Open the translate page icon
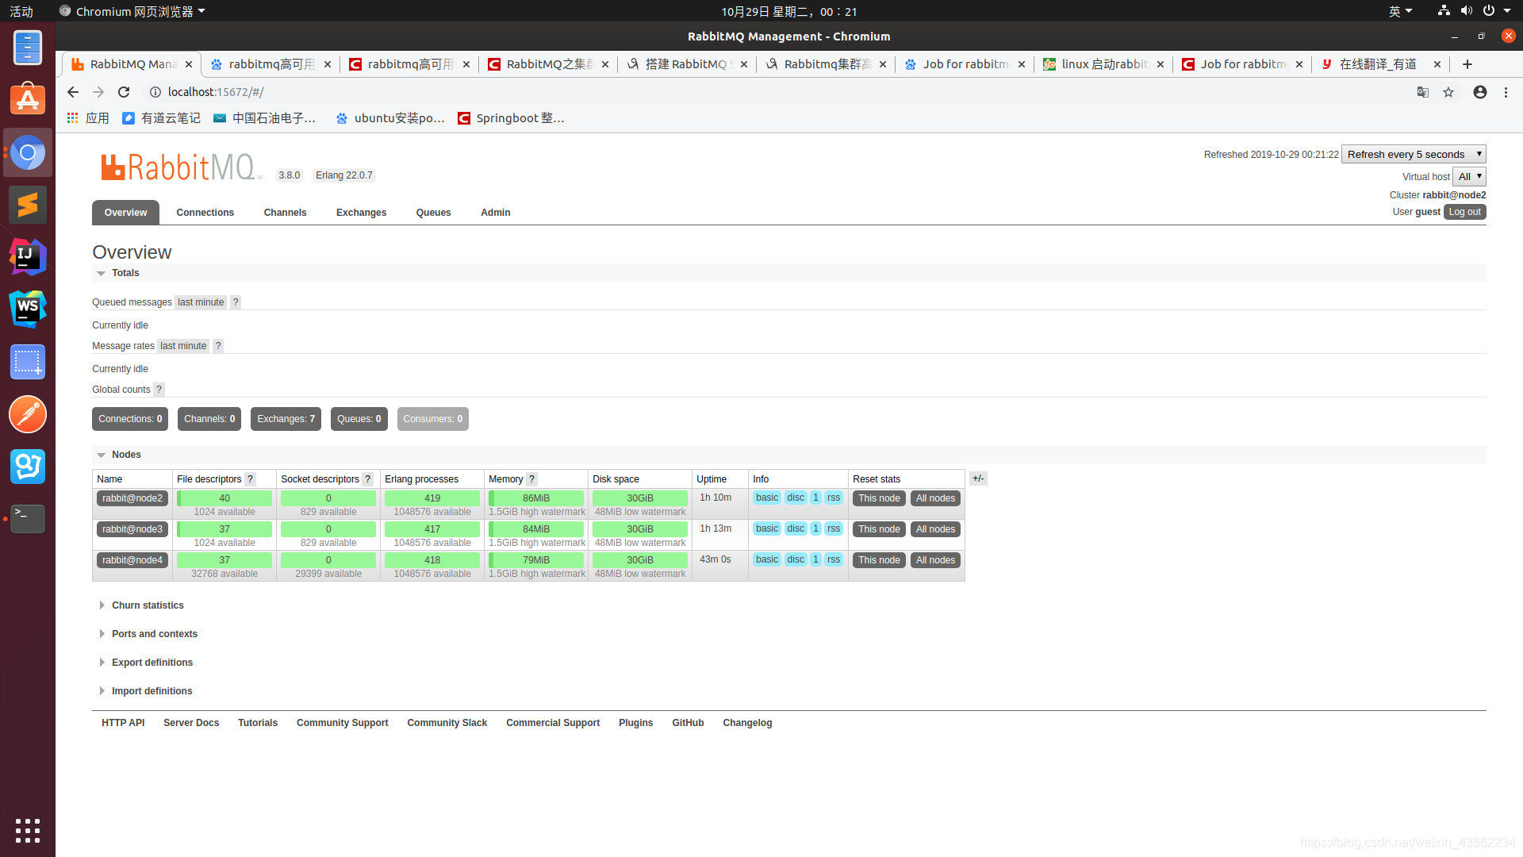The image size is (1523, 857). [1423, 92]
